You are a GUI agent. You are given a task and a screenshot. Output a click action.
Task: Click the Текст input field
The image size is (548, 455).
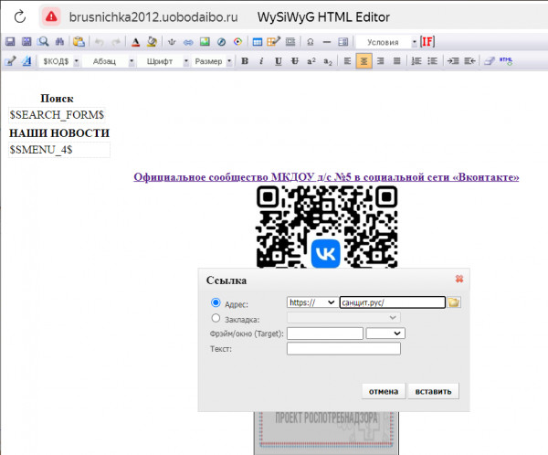click(343, 349)
